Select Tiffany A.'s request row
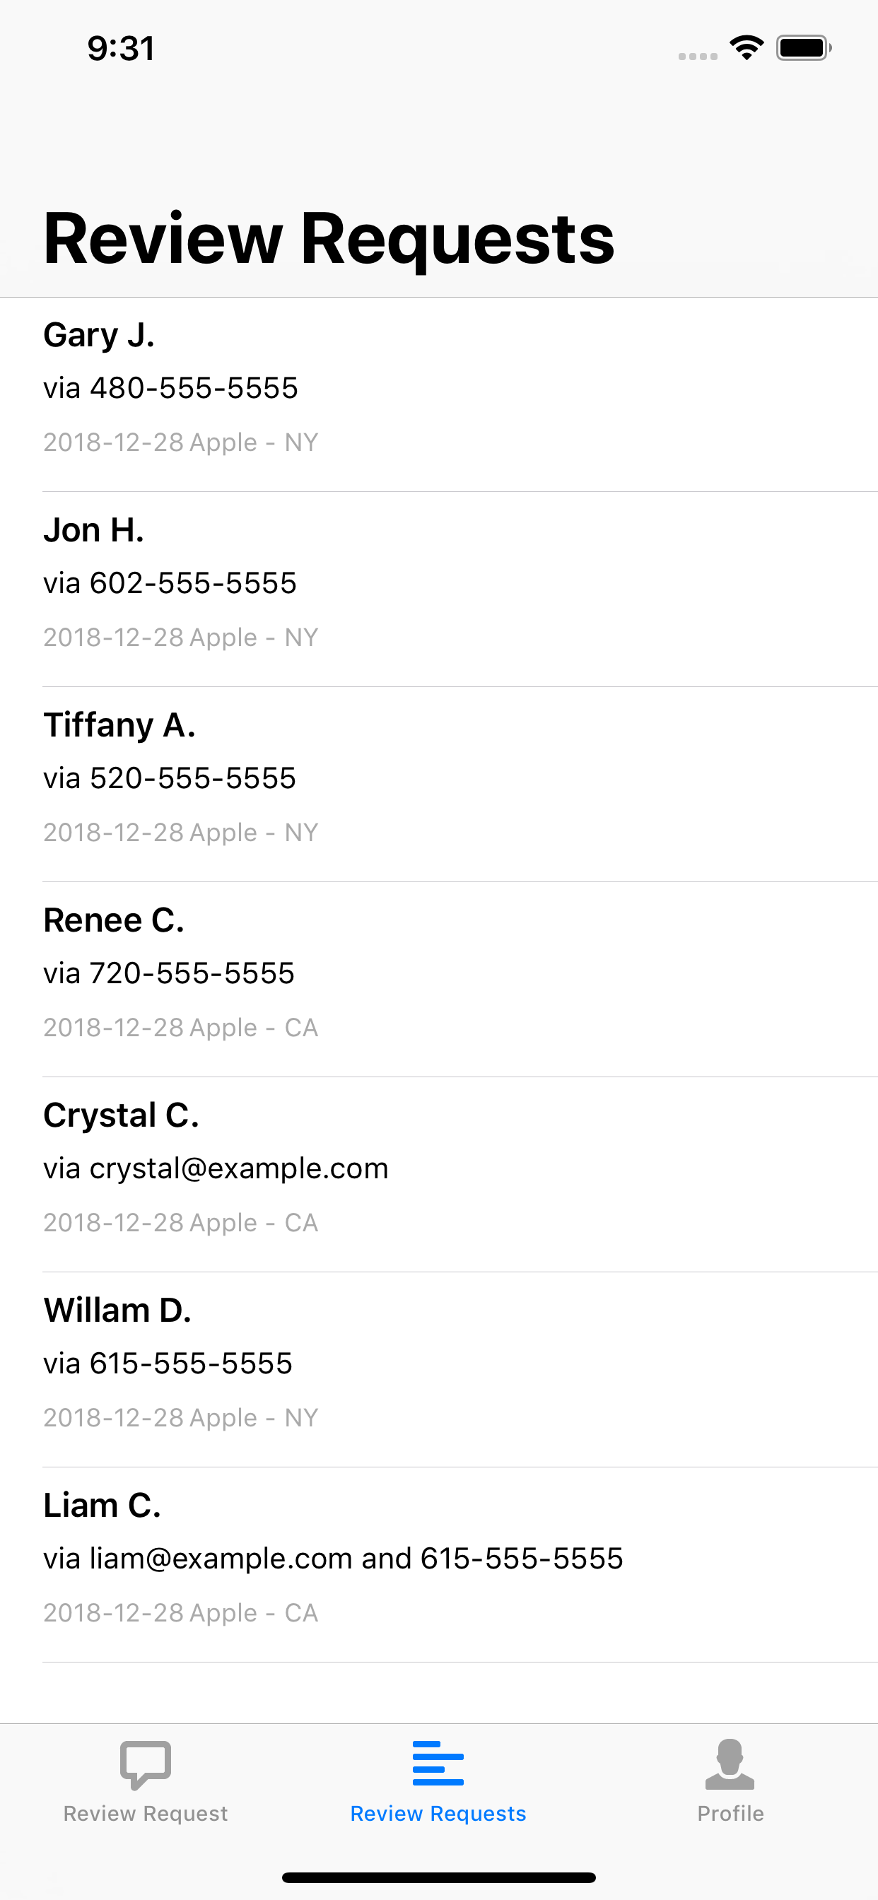 (439, 784)
